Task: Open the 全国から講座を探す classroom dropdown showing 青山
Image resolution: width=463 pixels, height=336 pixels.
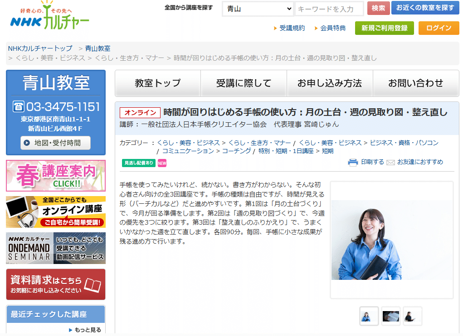Action: [x=258, y=9]
